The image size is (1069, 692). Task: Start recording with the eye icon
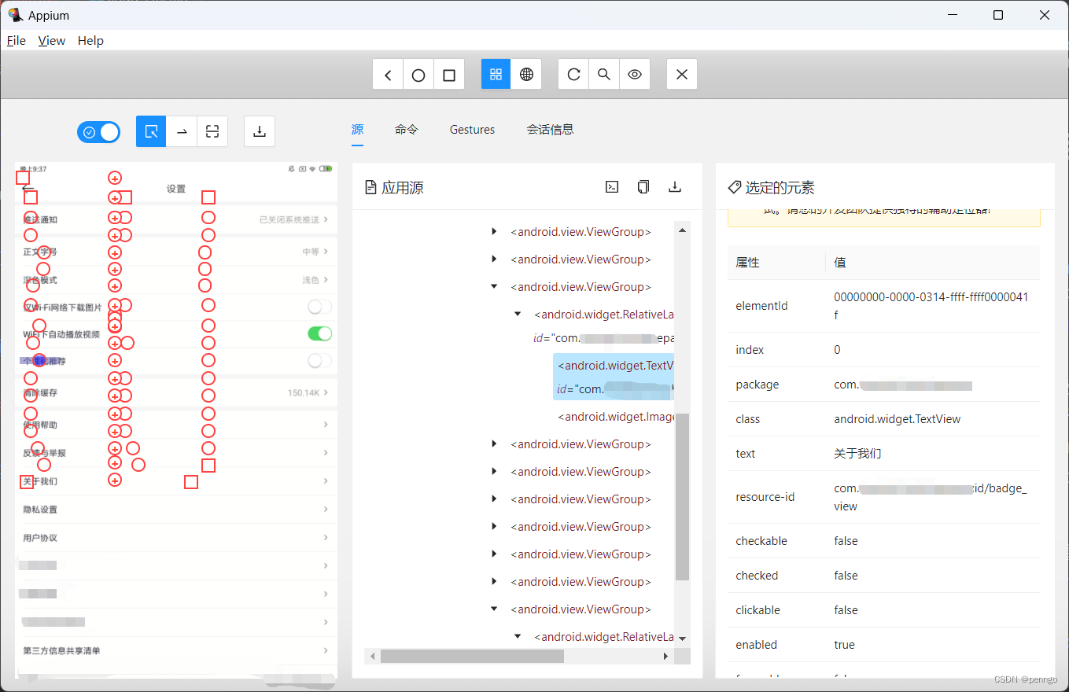(x=635, y=74)
